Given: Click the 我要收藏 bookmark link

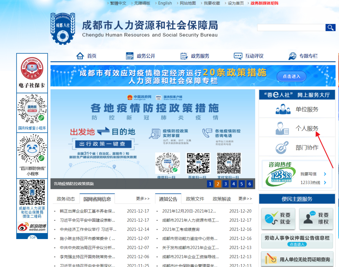Looking at the screenshot, I should pyautogui.click(x=212, y=3).
